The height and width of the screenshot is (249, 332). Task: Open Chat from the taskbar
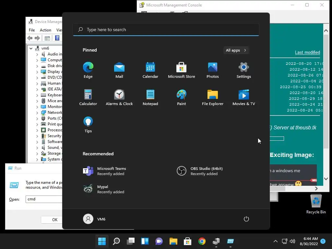(159, 241)
